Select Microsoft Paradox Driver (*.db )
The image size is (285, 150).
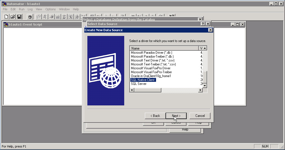tap(151, 53)
